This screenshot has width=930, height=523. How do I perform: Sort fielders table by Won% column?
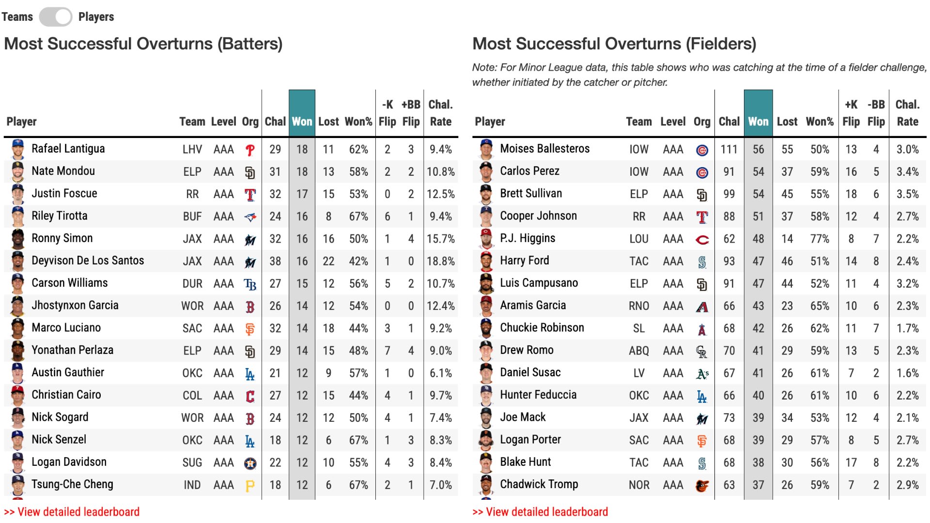[x=820, y=122]
